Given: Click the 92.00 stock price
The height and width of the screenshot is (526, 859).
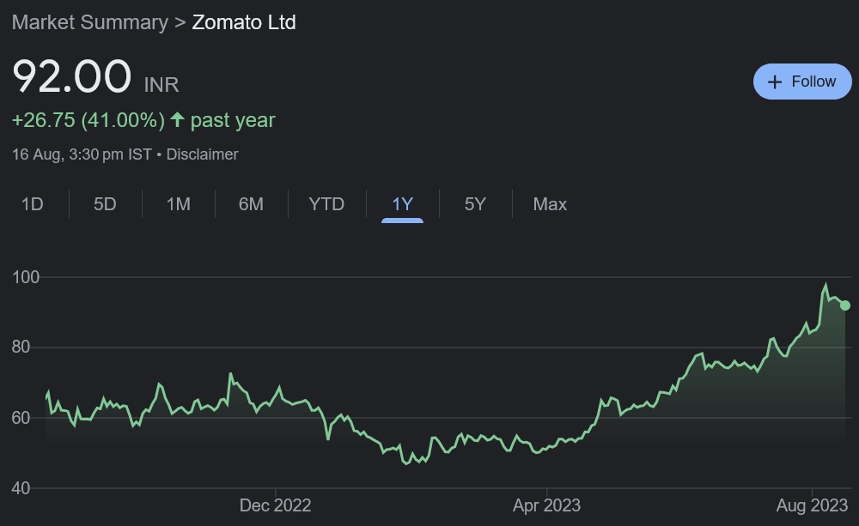Looking at the screenshot, I should [71, 77].
